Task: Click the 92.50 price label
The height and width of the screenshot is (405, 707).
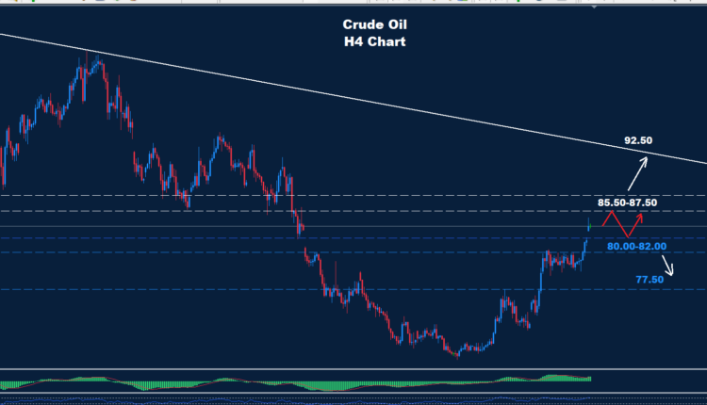Action: click(638, 140)
